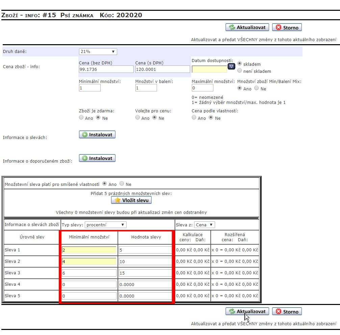Click the bottom Aktualizovat button
The image size is (340, 335).
247,312
